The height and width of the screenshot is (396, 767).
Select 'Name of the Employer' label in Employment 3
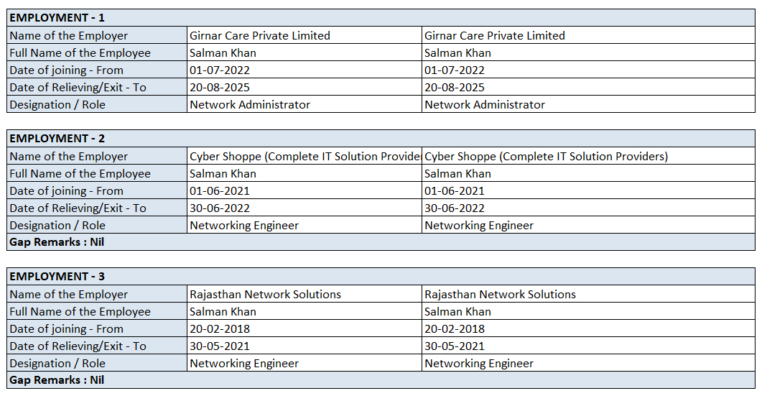pos(68,294)
